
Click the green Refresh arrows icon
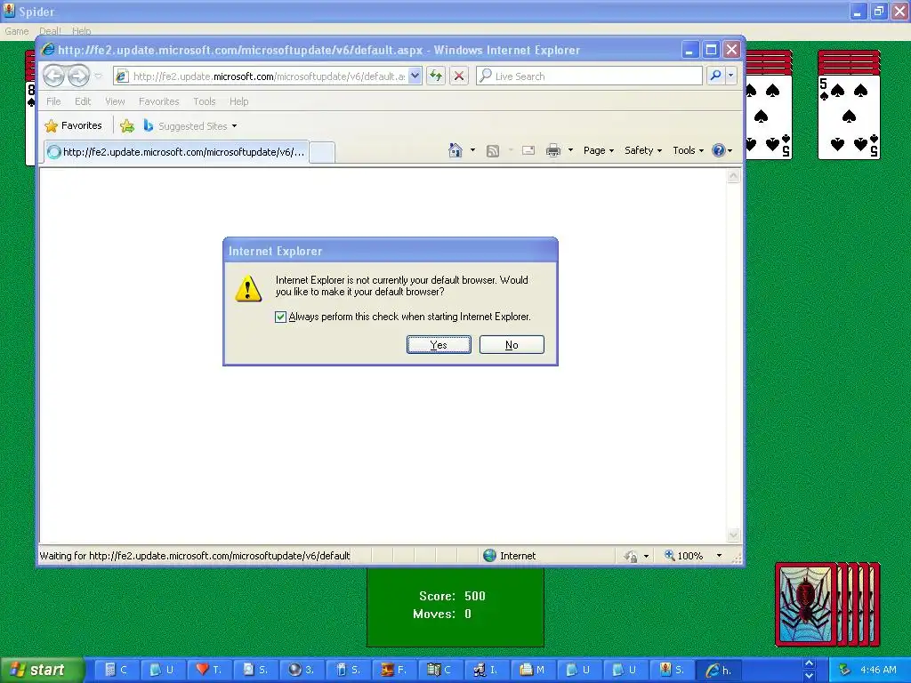(x=436, y=76)
